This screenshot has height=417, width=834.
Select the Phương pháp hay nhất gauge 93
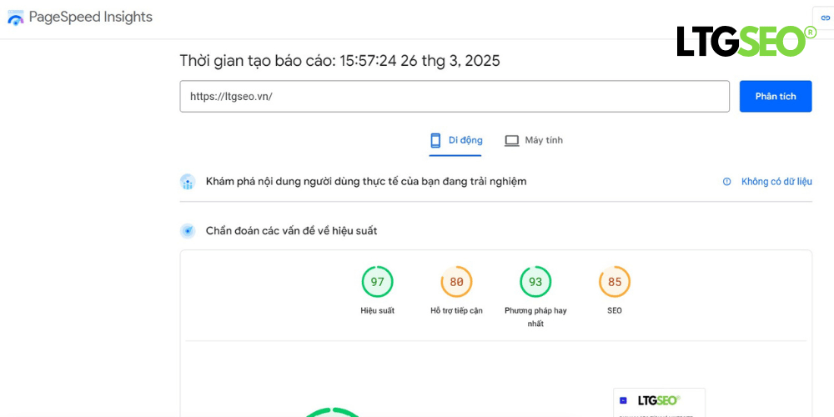click(x=535, y=282)
